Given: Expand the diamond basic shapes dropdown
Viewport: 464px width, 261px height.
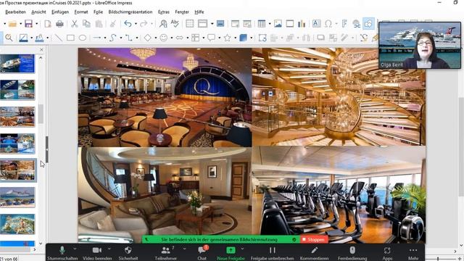Looking at the screenshot, I should point(155,38).
